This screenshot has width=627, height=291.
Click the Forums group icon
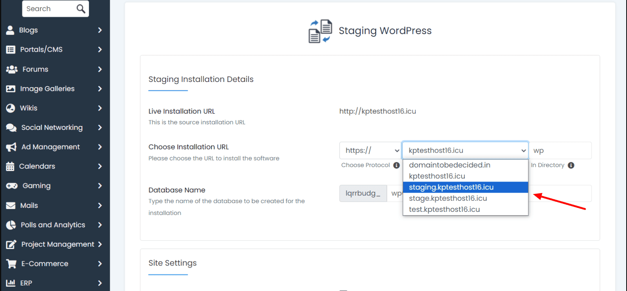click(12, 69)
